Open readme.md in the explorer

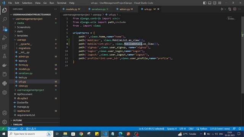[23, 111]
